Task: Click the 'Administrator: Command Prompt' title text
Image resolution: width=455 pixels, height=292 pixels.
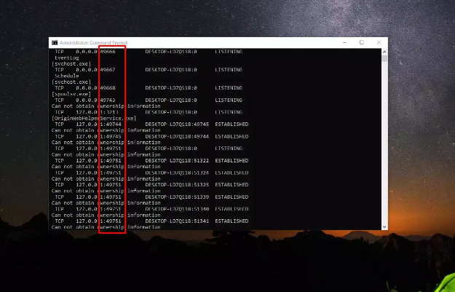Action: pyautogui.click(x=93, y=43)
